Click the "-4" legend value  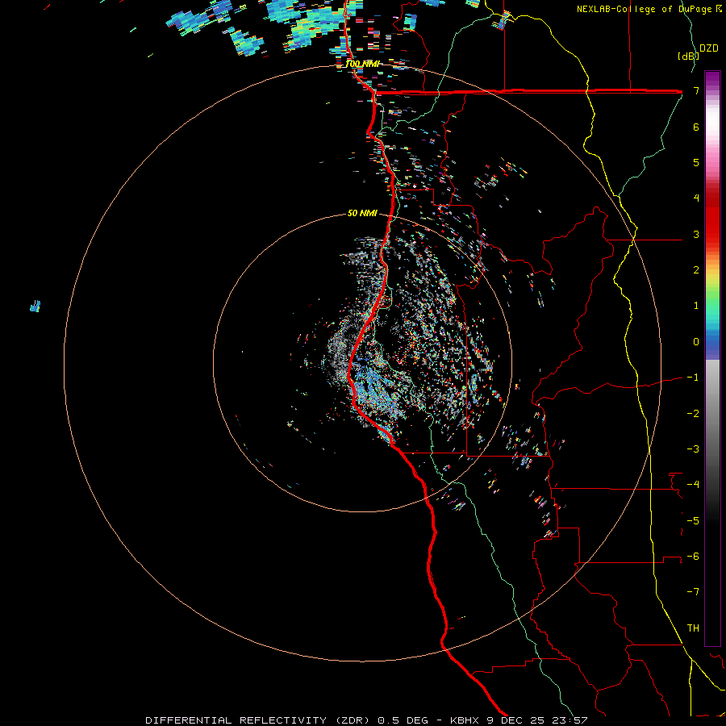[x=693, y=484]
